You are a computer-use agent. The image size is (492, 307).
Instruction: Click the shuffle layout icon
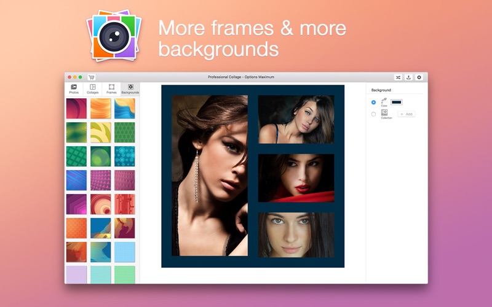click(398, 77)
